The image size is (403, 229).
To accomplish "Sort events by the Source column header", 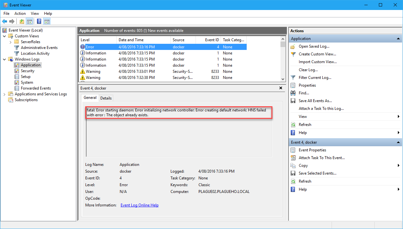I will pyautogui.click(x=183, y=40).
